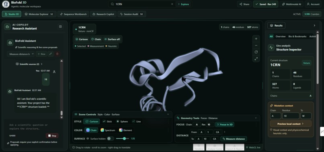This screenshot has width=324, height=152.
Task: Click the AI Copilot robot icon
Action: 8,26
